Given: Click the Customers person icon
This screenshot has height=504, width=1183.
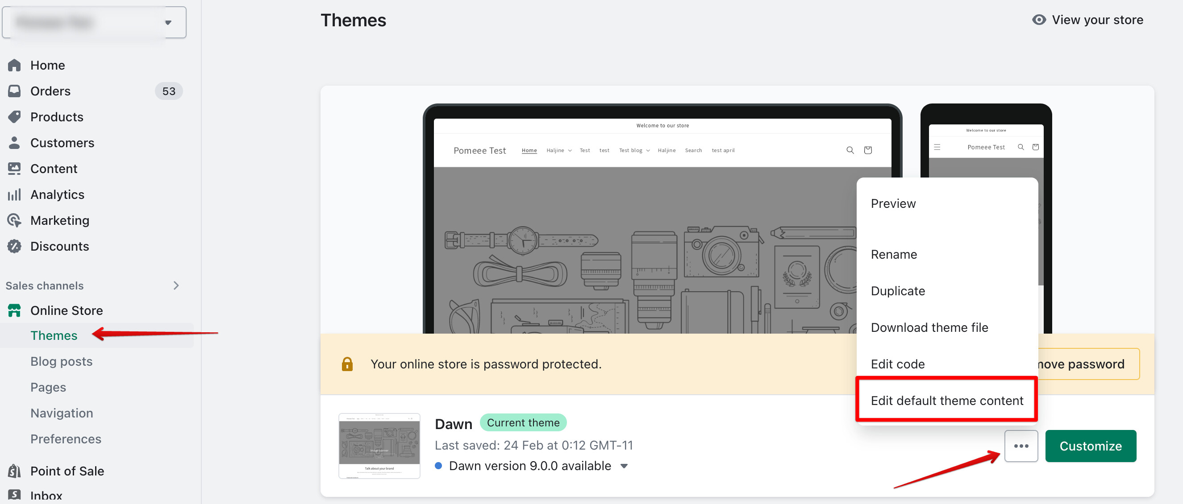Looking at the screenshot, I should tap(14, 143).
